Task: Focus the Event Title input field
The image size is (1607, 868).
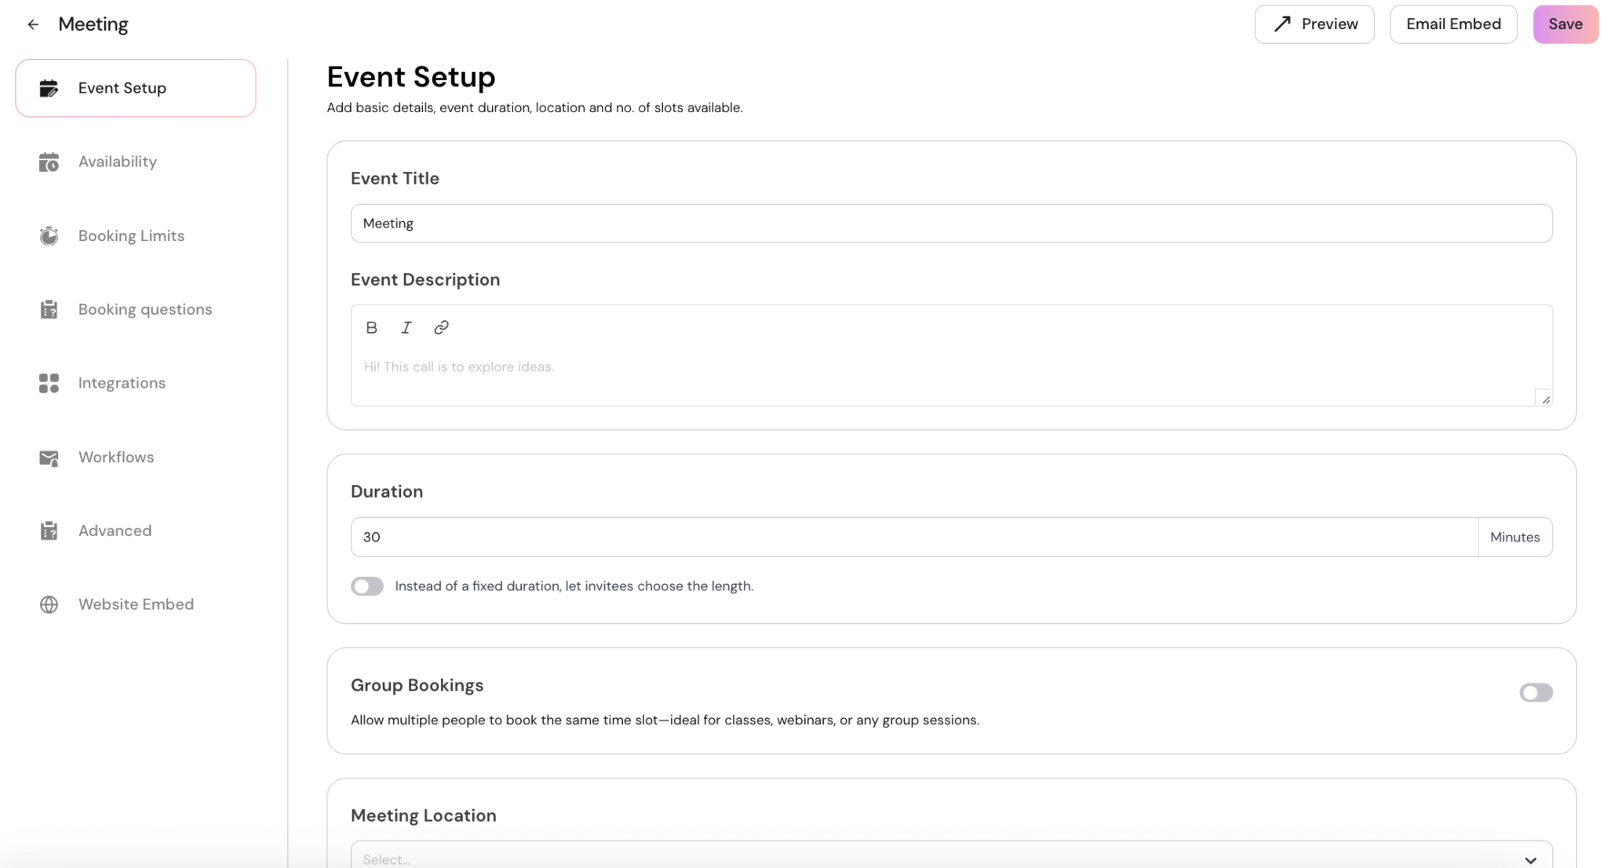Action: coord(951,224)
